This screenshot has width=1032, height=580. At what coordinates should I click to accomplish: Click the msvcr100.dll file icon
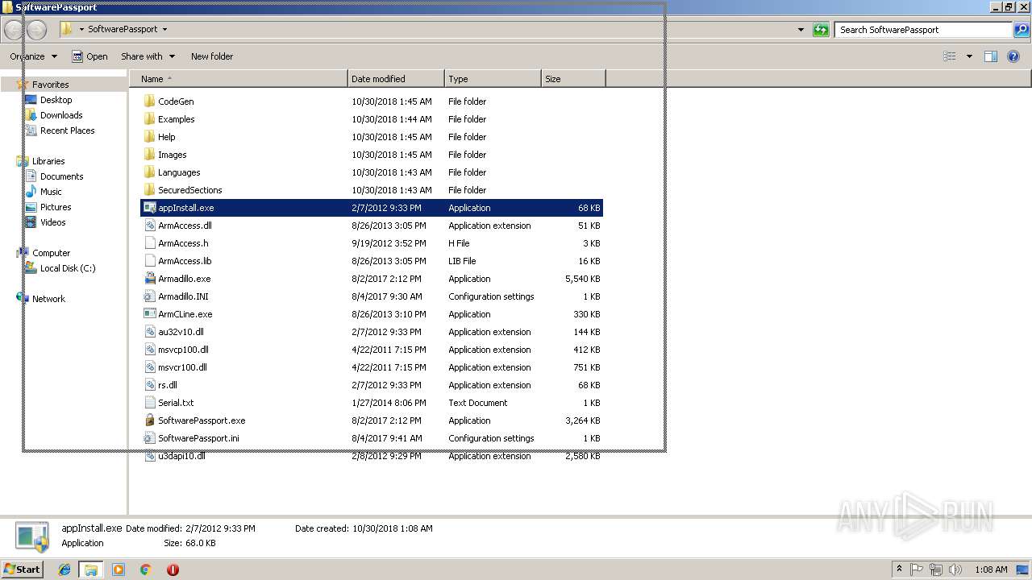pyautogui.click(x=149, y=367)
